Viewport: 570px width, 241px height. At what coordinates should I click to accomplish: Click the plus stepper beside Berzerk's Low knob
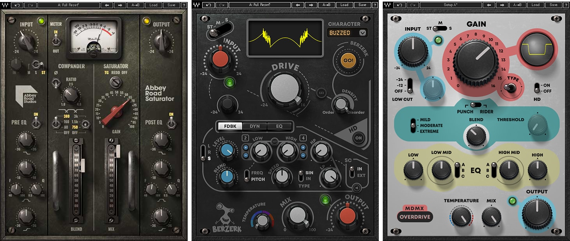coord(246,147)
